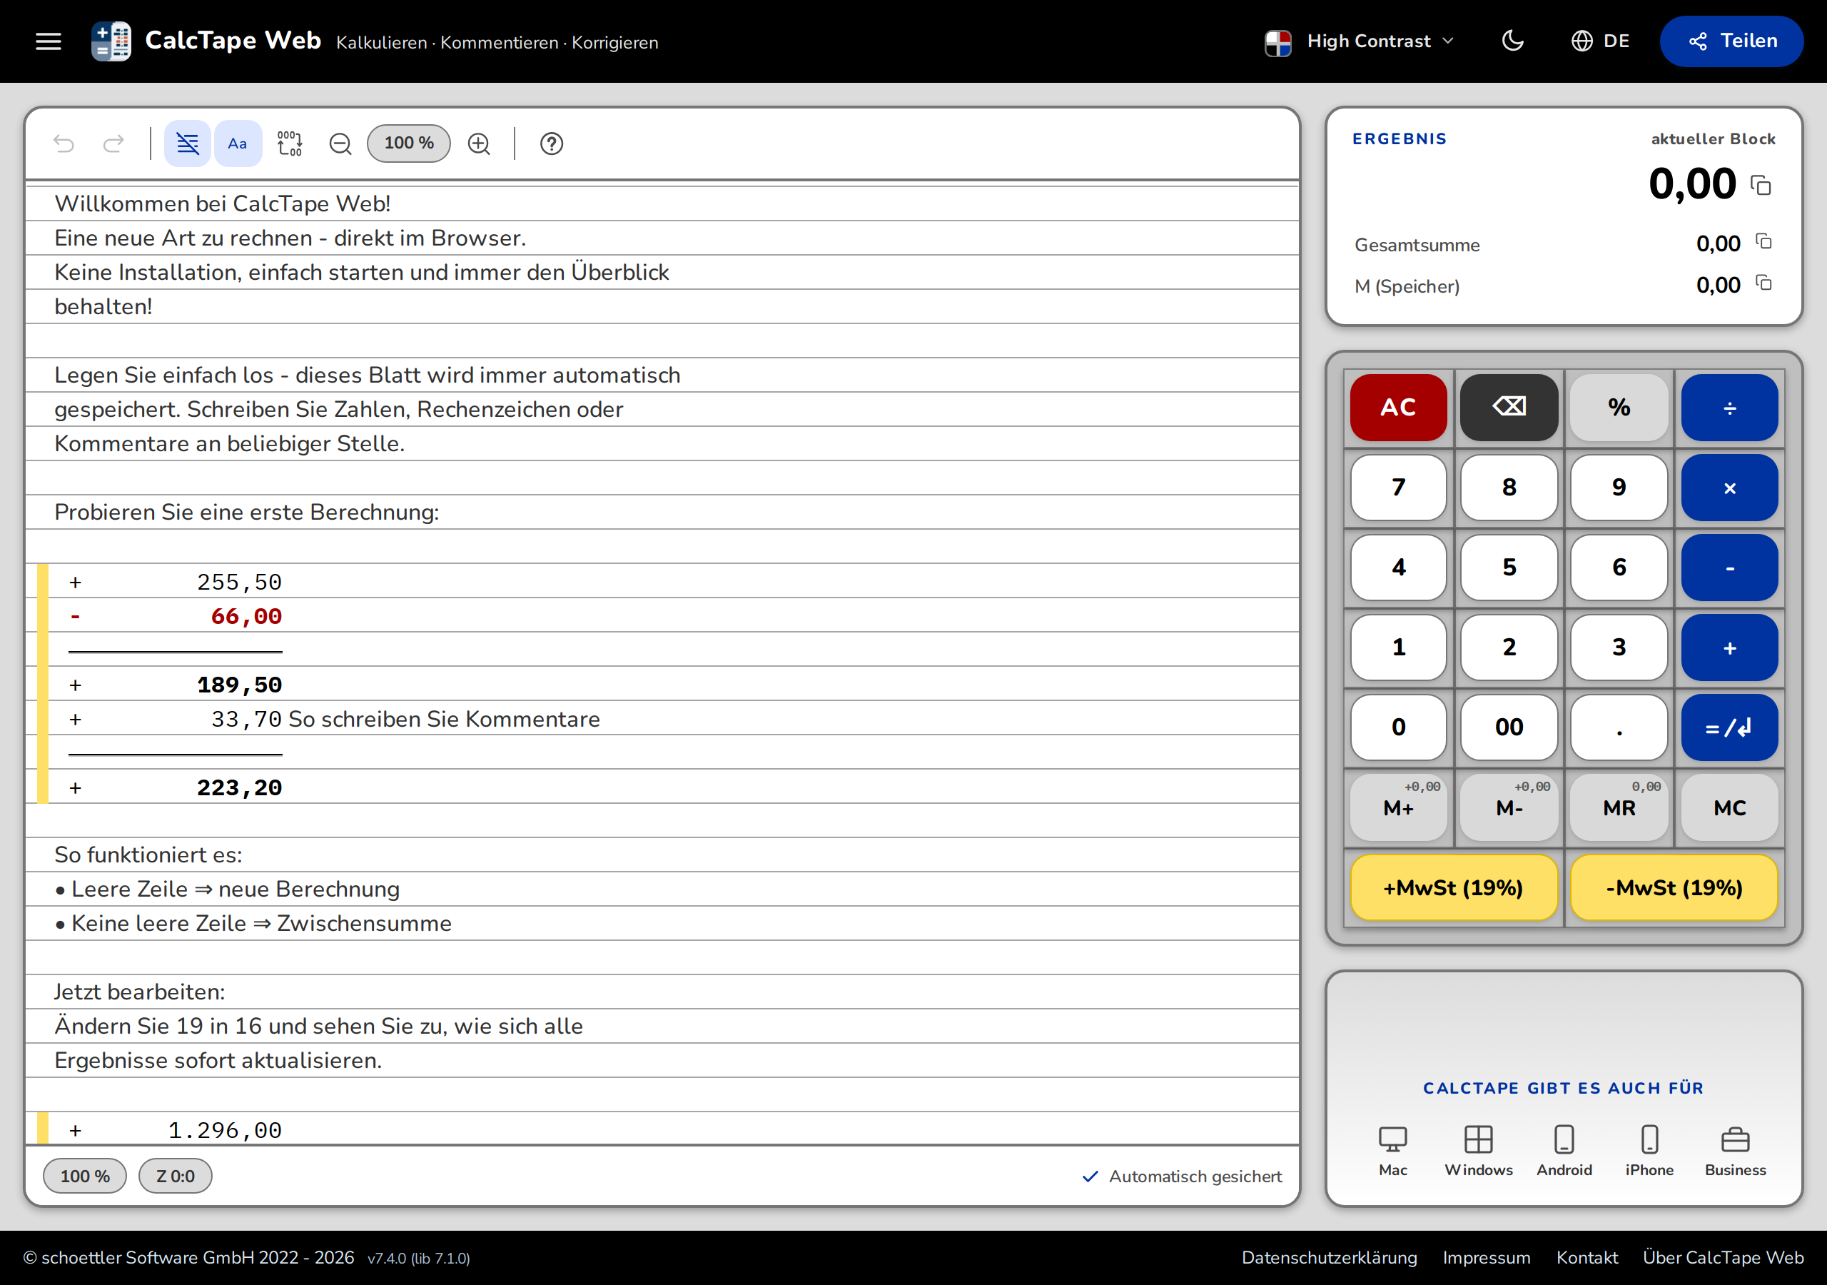Copy the current block result 0,00

pos(1761,186)
